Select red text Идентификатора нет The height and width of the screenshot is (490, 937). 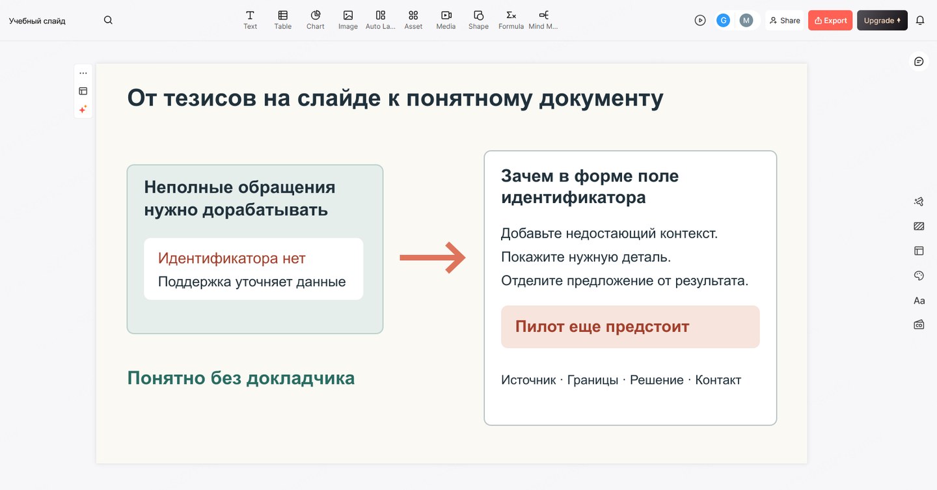232,258
